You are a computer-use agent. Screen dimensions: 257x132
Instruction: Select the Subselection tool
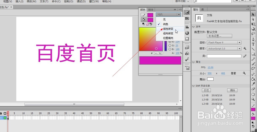click(253, 19)
